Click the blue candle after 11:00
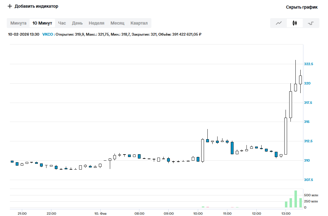 click(x=232, y=148)
